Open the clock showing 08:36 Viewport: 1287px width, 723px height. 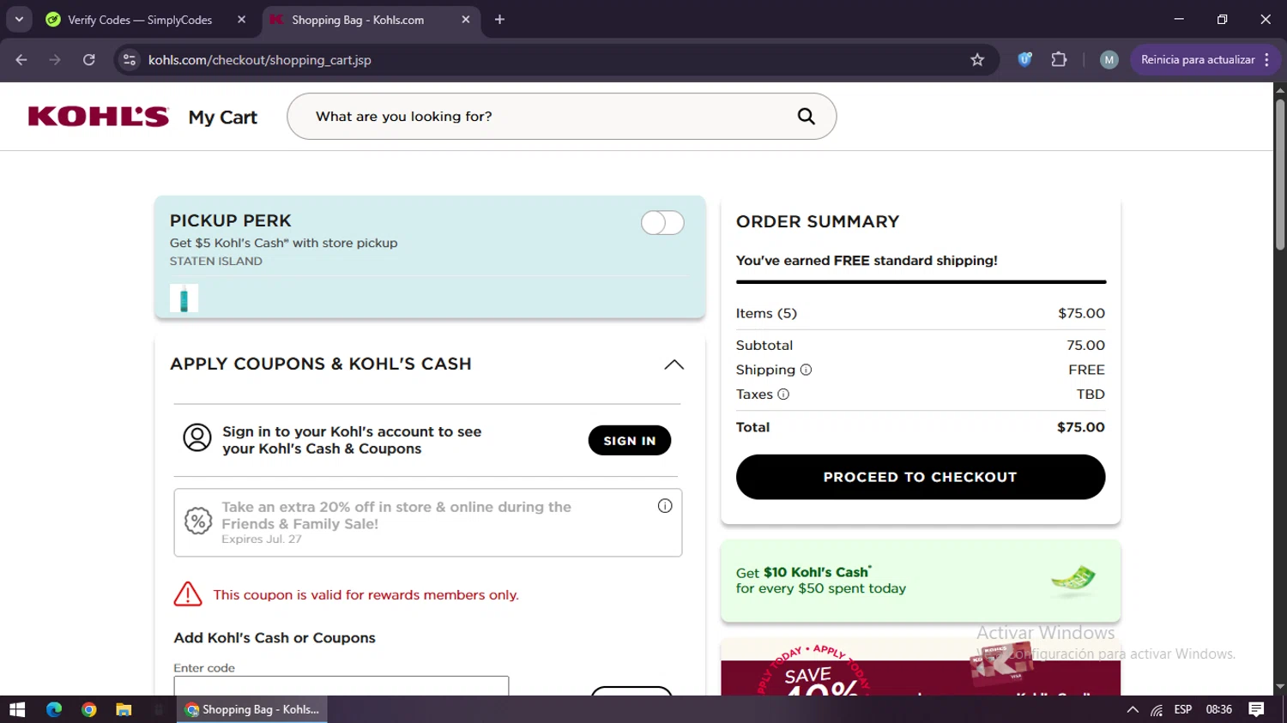tap(1219, 710)
